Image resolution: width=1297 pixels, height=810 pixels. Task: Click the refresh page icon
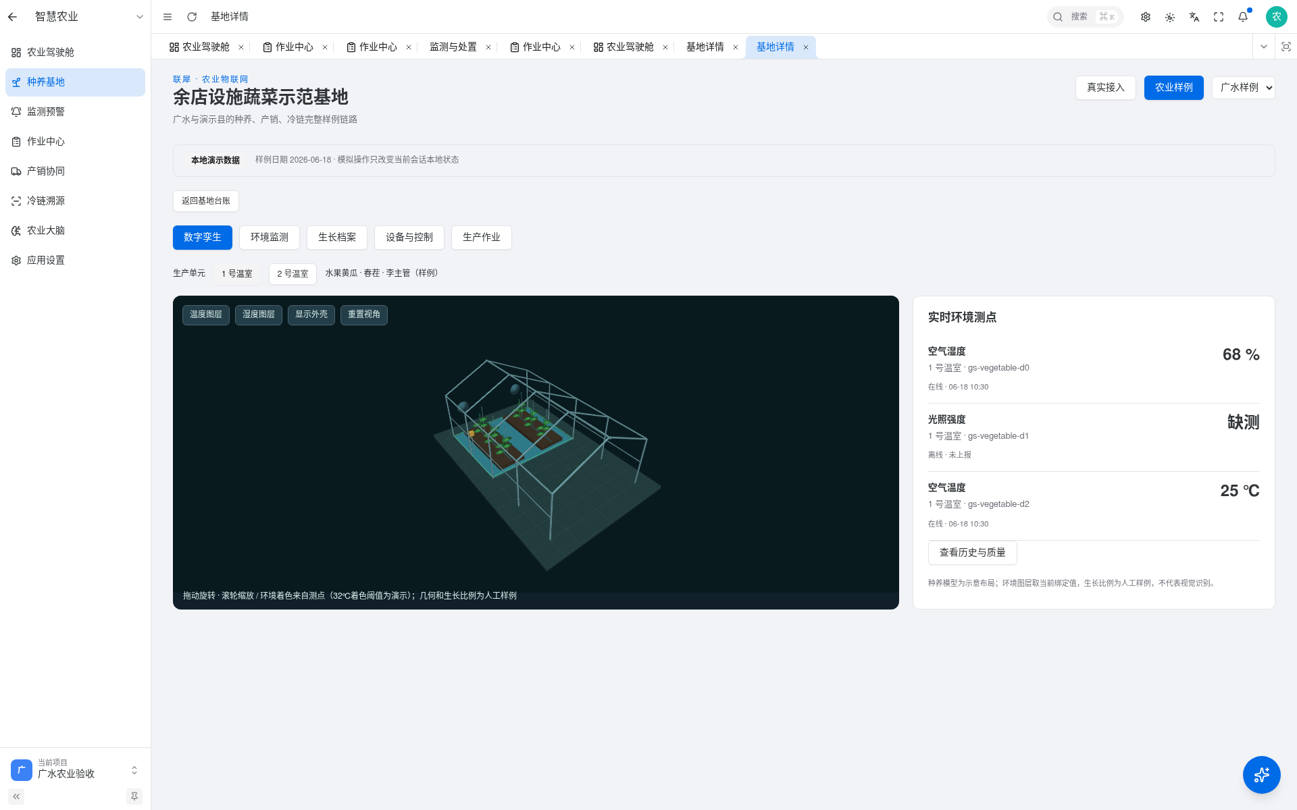coord(192,17)
